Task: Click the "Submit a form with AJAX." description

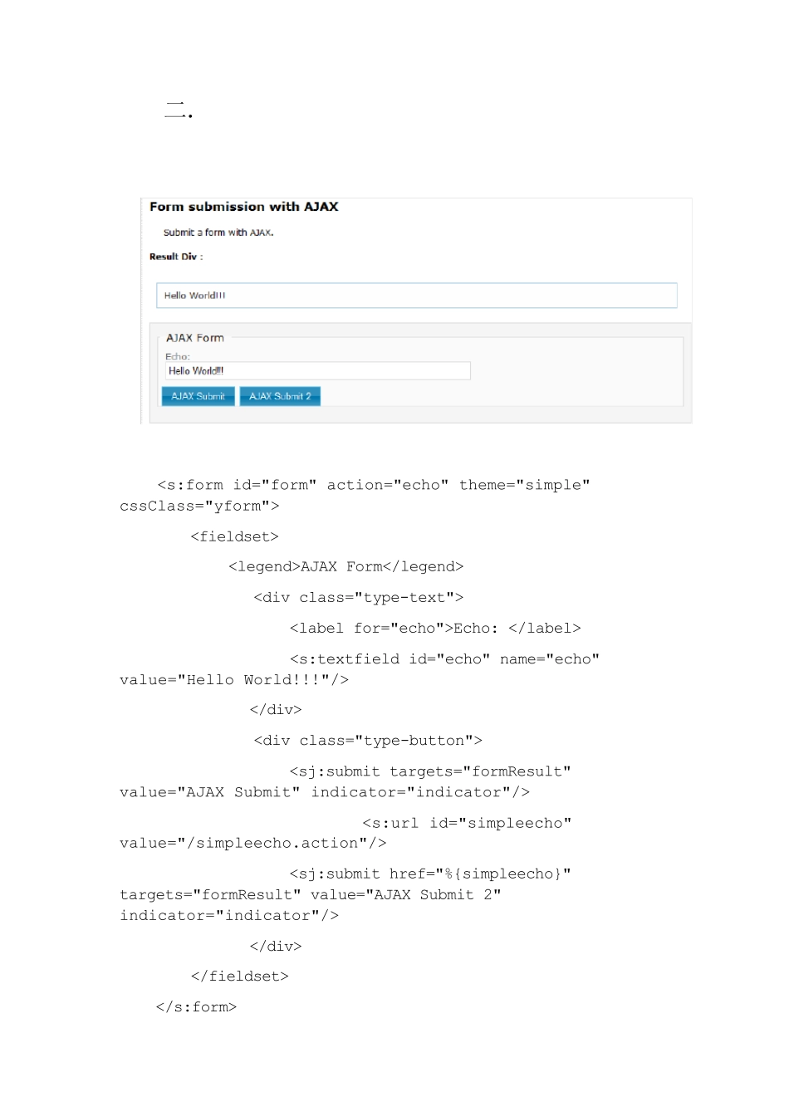Action: pos(218,232)
